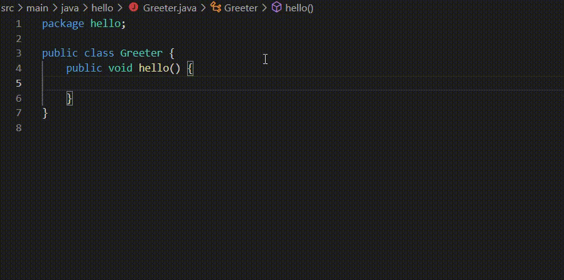Click line number 6 in gutter
This screenshot has width=564, height=280.
click(x=19, y=99)
